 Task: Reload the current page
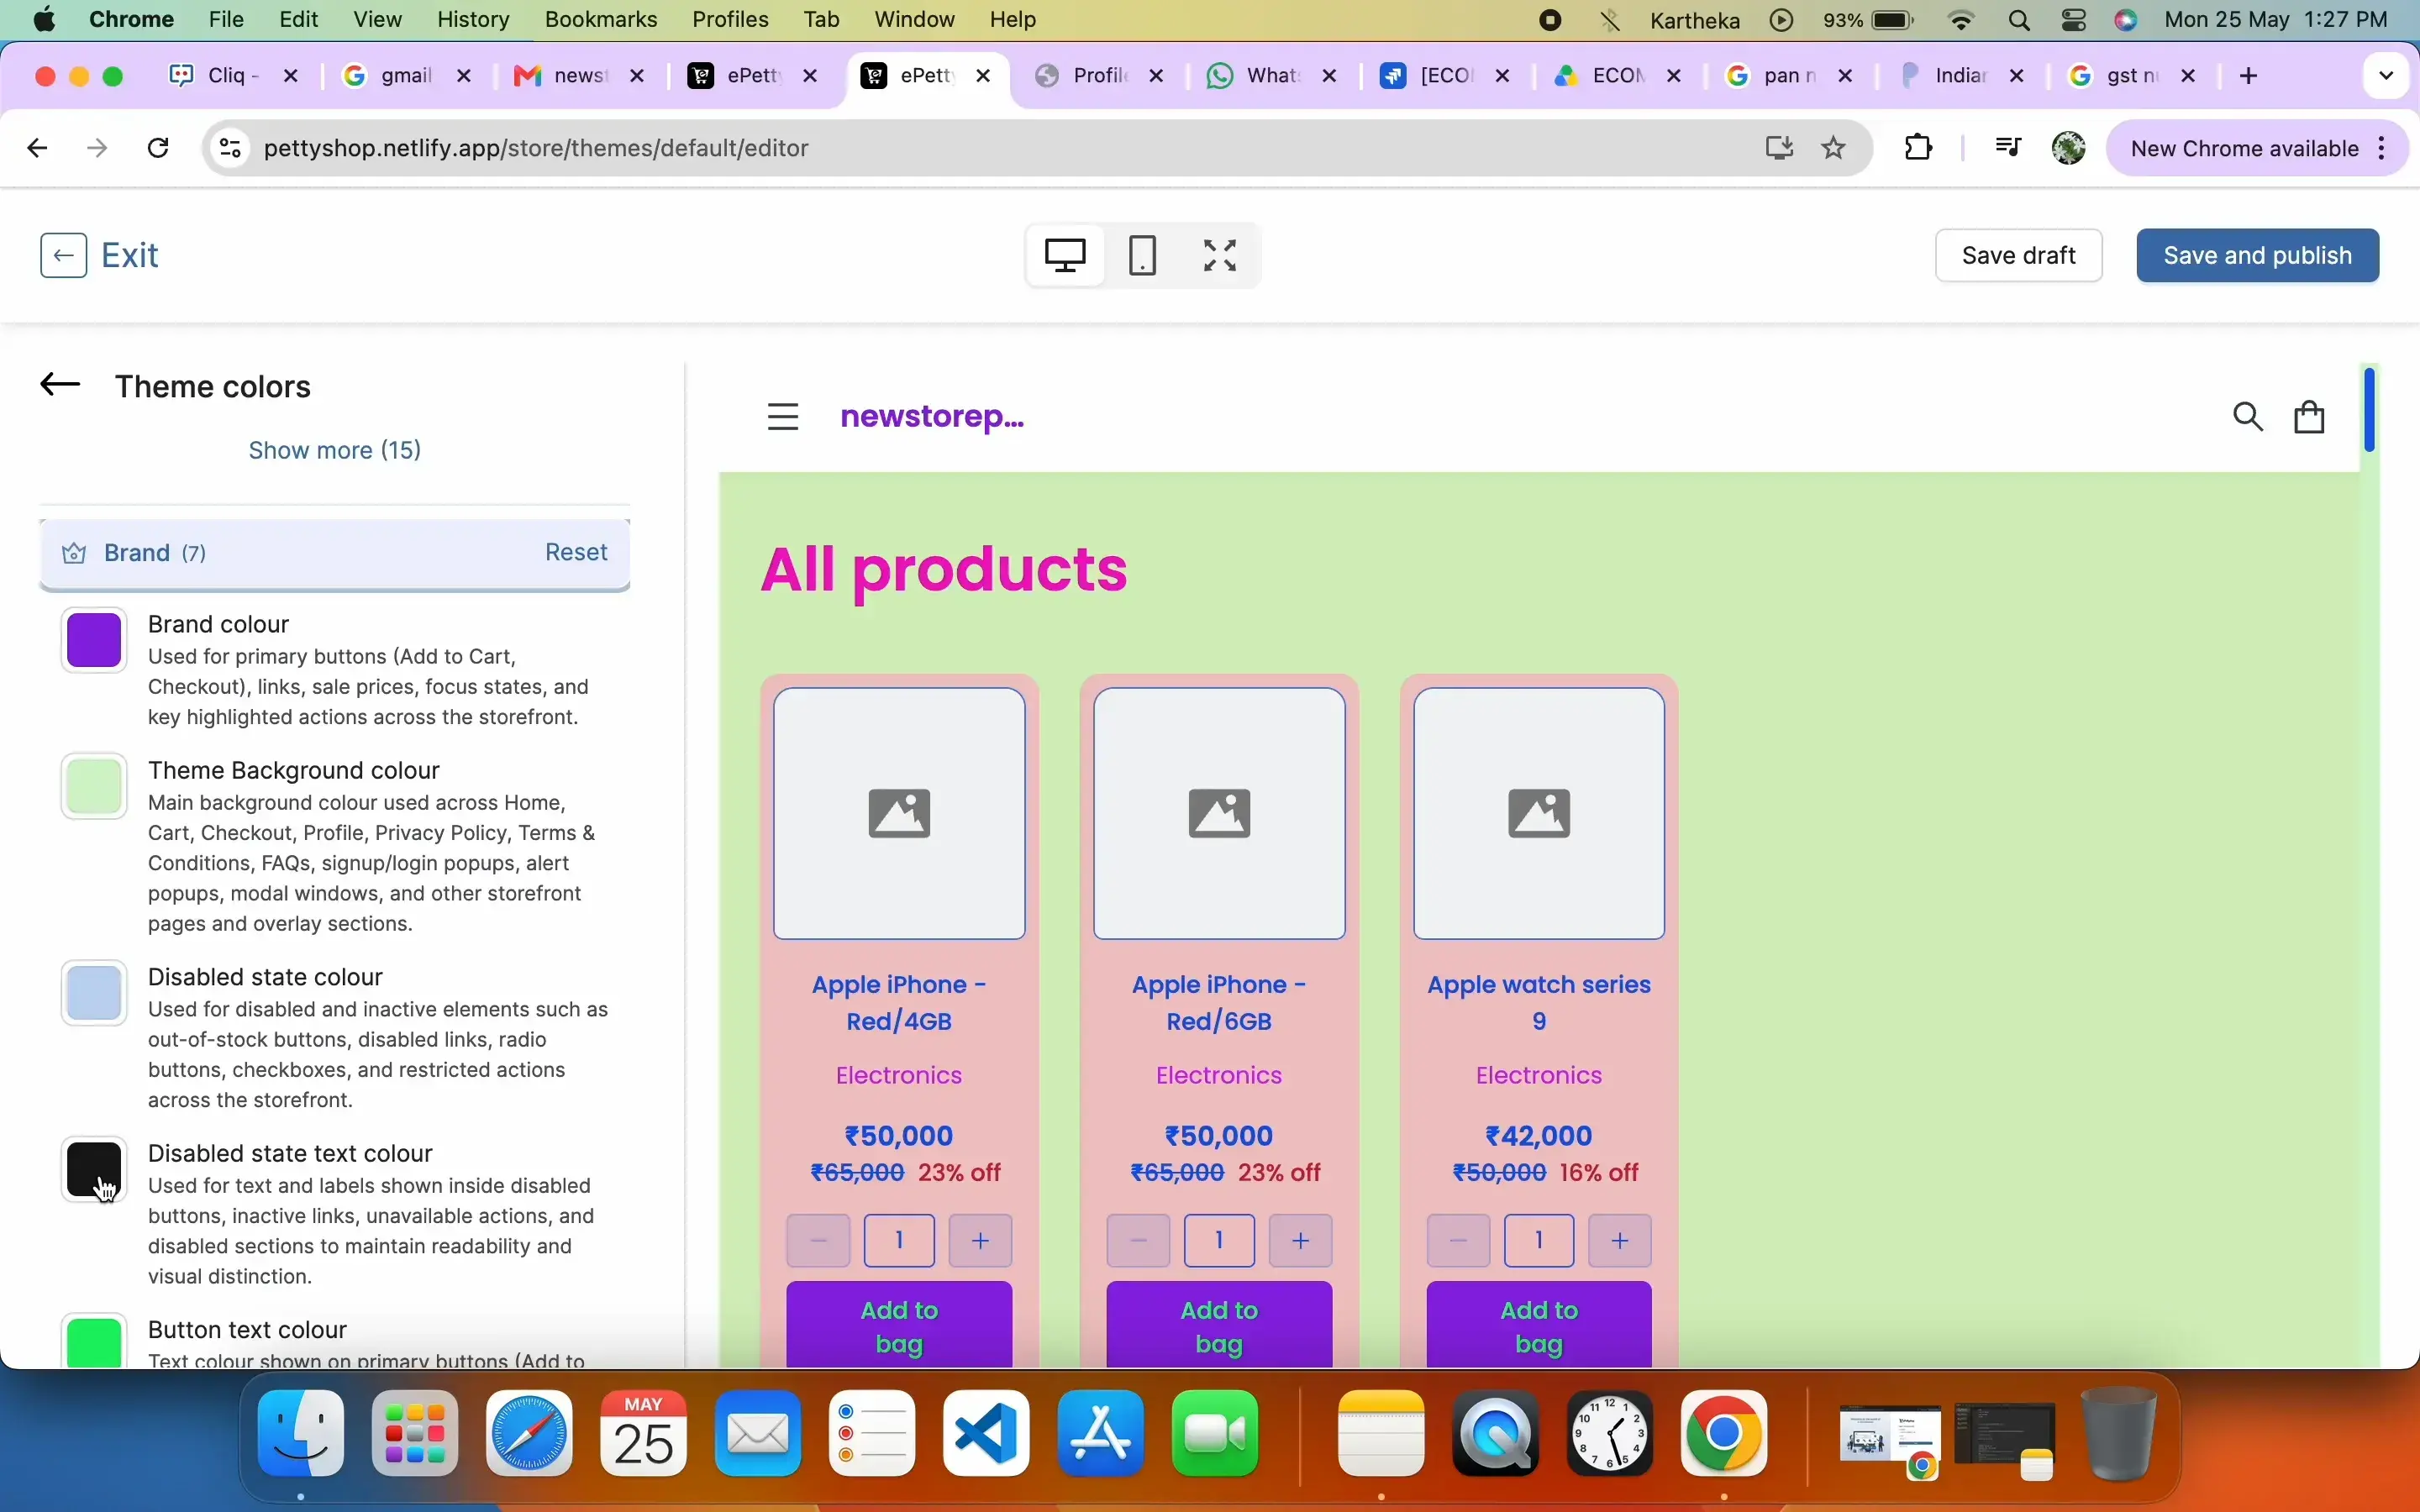click(159, 149)
